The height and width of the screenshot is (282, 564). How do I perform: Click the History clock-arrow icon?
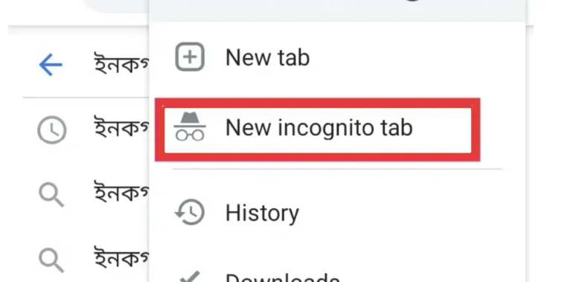tap(190, 212)
